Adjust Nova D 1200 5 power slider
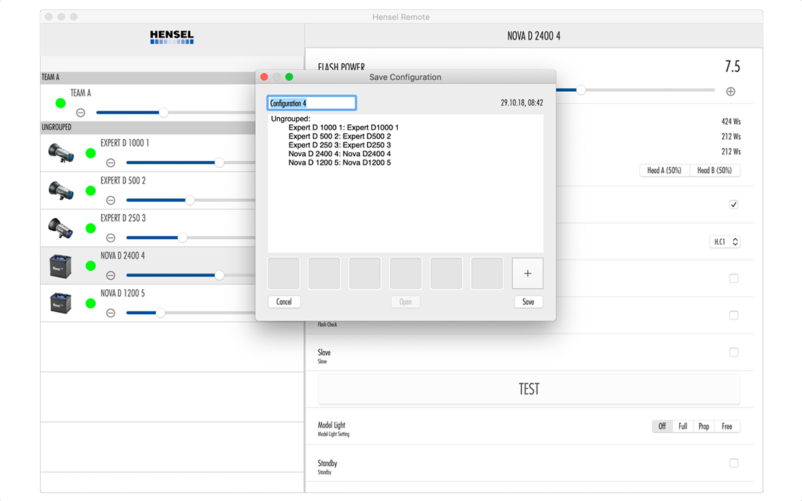802x501 pixels. 160,313
